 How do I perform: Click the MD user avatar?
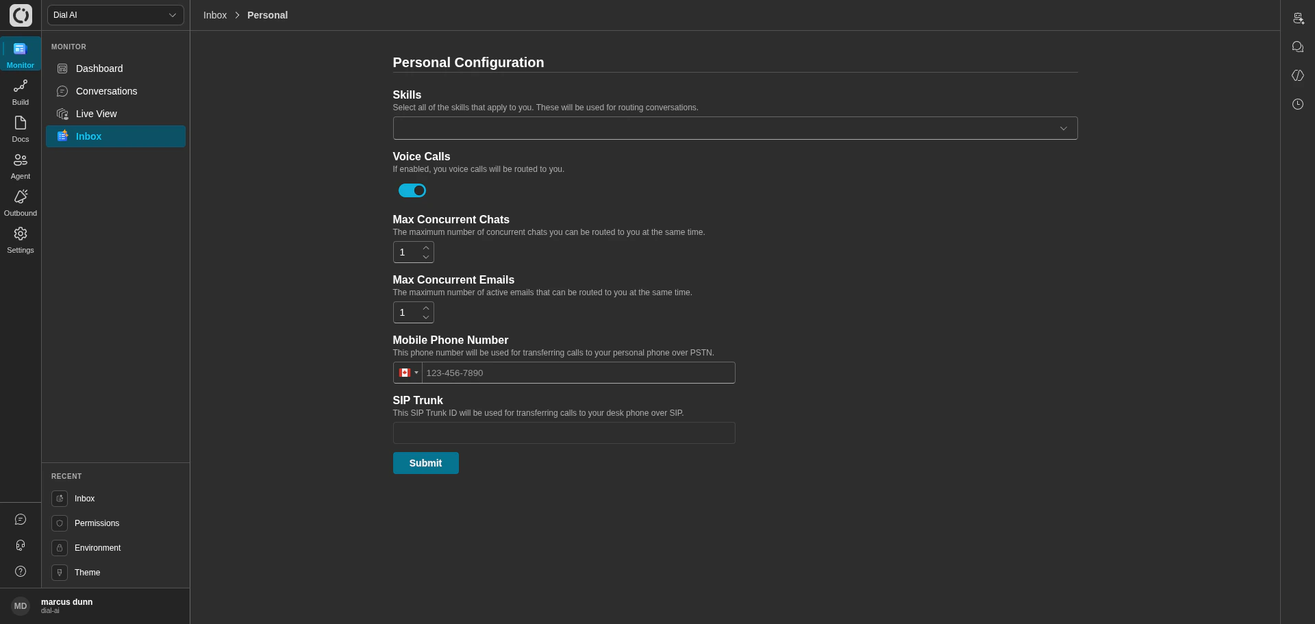click(x=21, y=606)
